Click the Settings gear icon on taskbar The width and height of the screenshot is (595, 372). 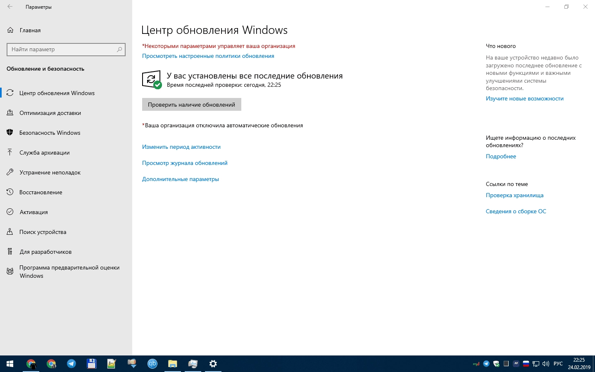pyautogui.click(x=213, y=364)
